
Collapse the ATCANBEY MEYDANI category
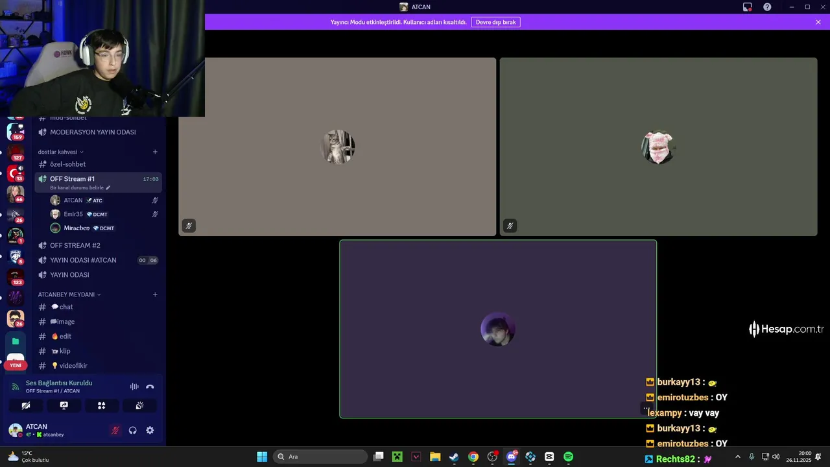[x=69, y=294]
